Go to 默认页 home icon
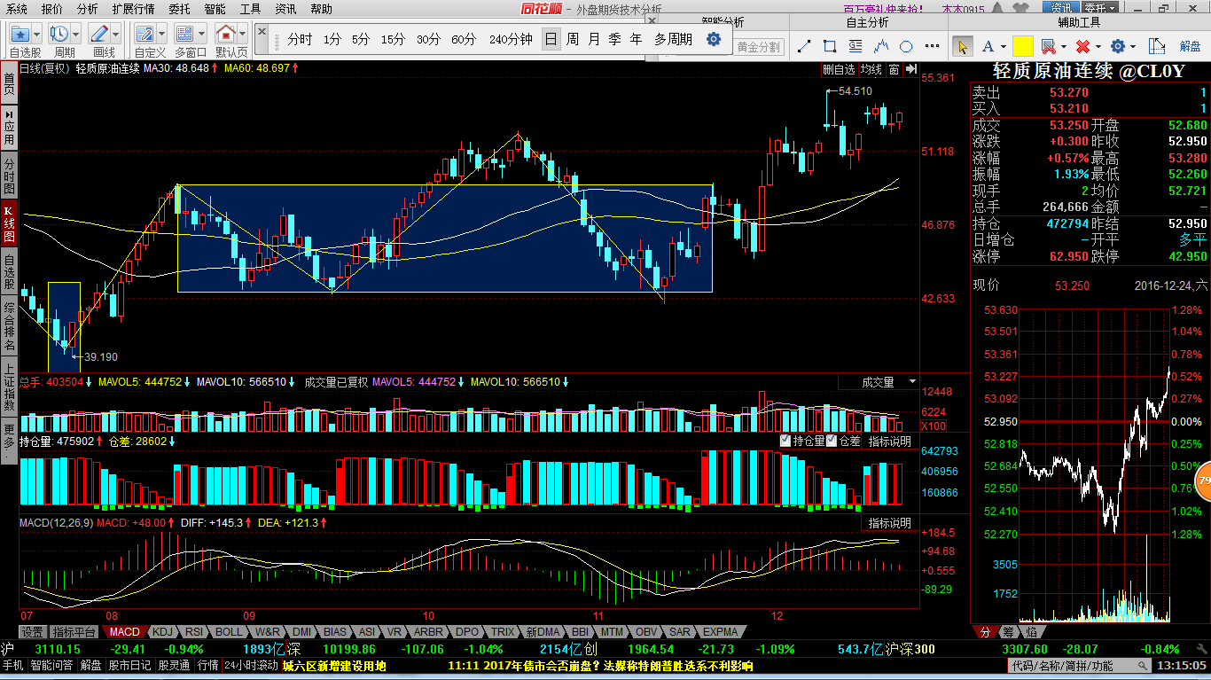This screenshot has width=1211, height=680. click(x=225, y=34)
